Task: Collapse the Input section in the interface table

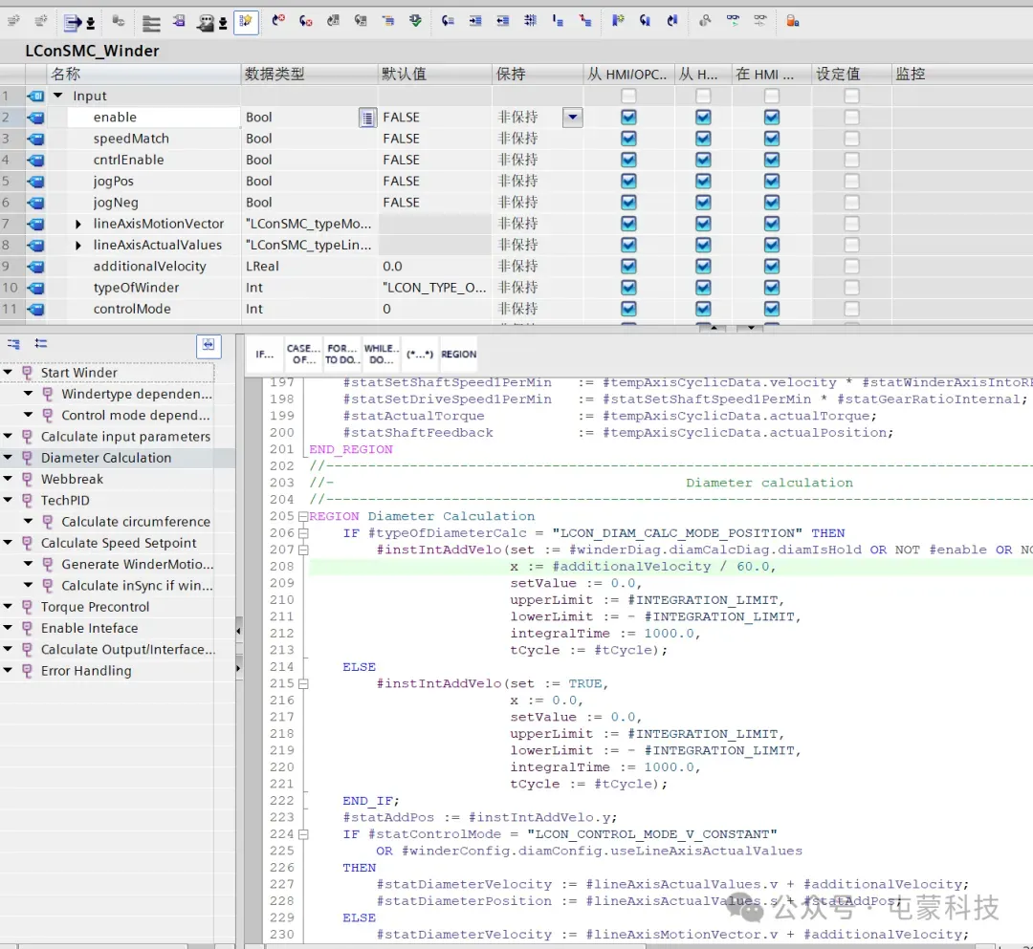Action: 58,97
